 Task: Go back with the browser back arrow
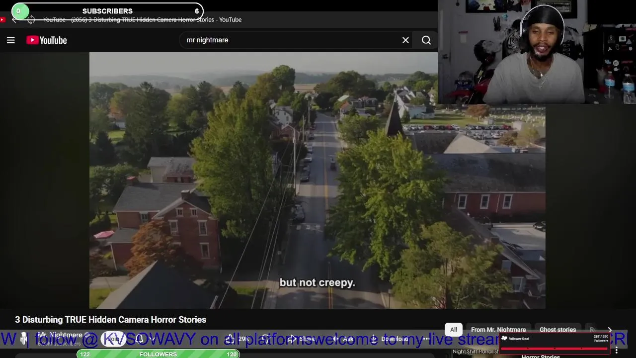coord(14,20)
